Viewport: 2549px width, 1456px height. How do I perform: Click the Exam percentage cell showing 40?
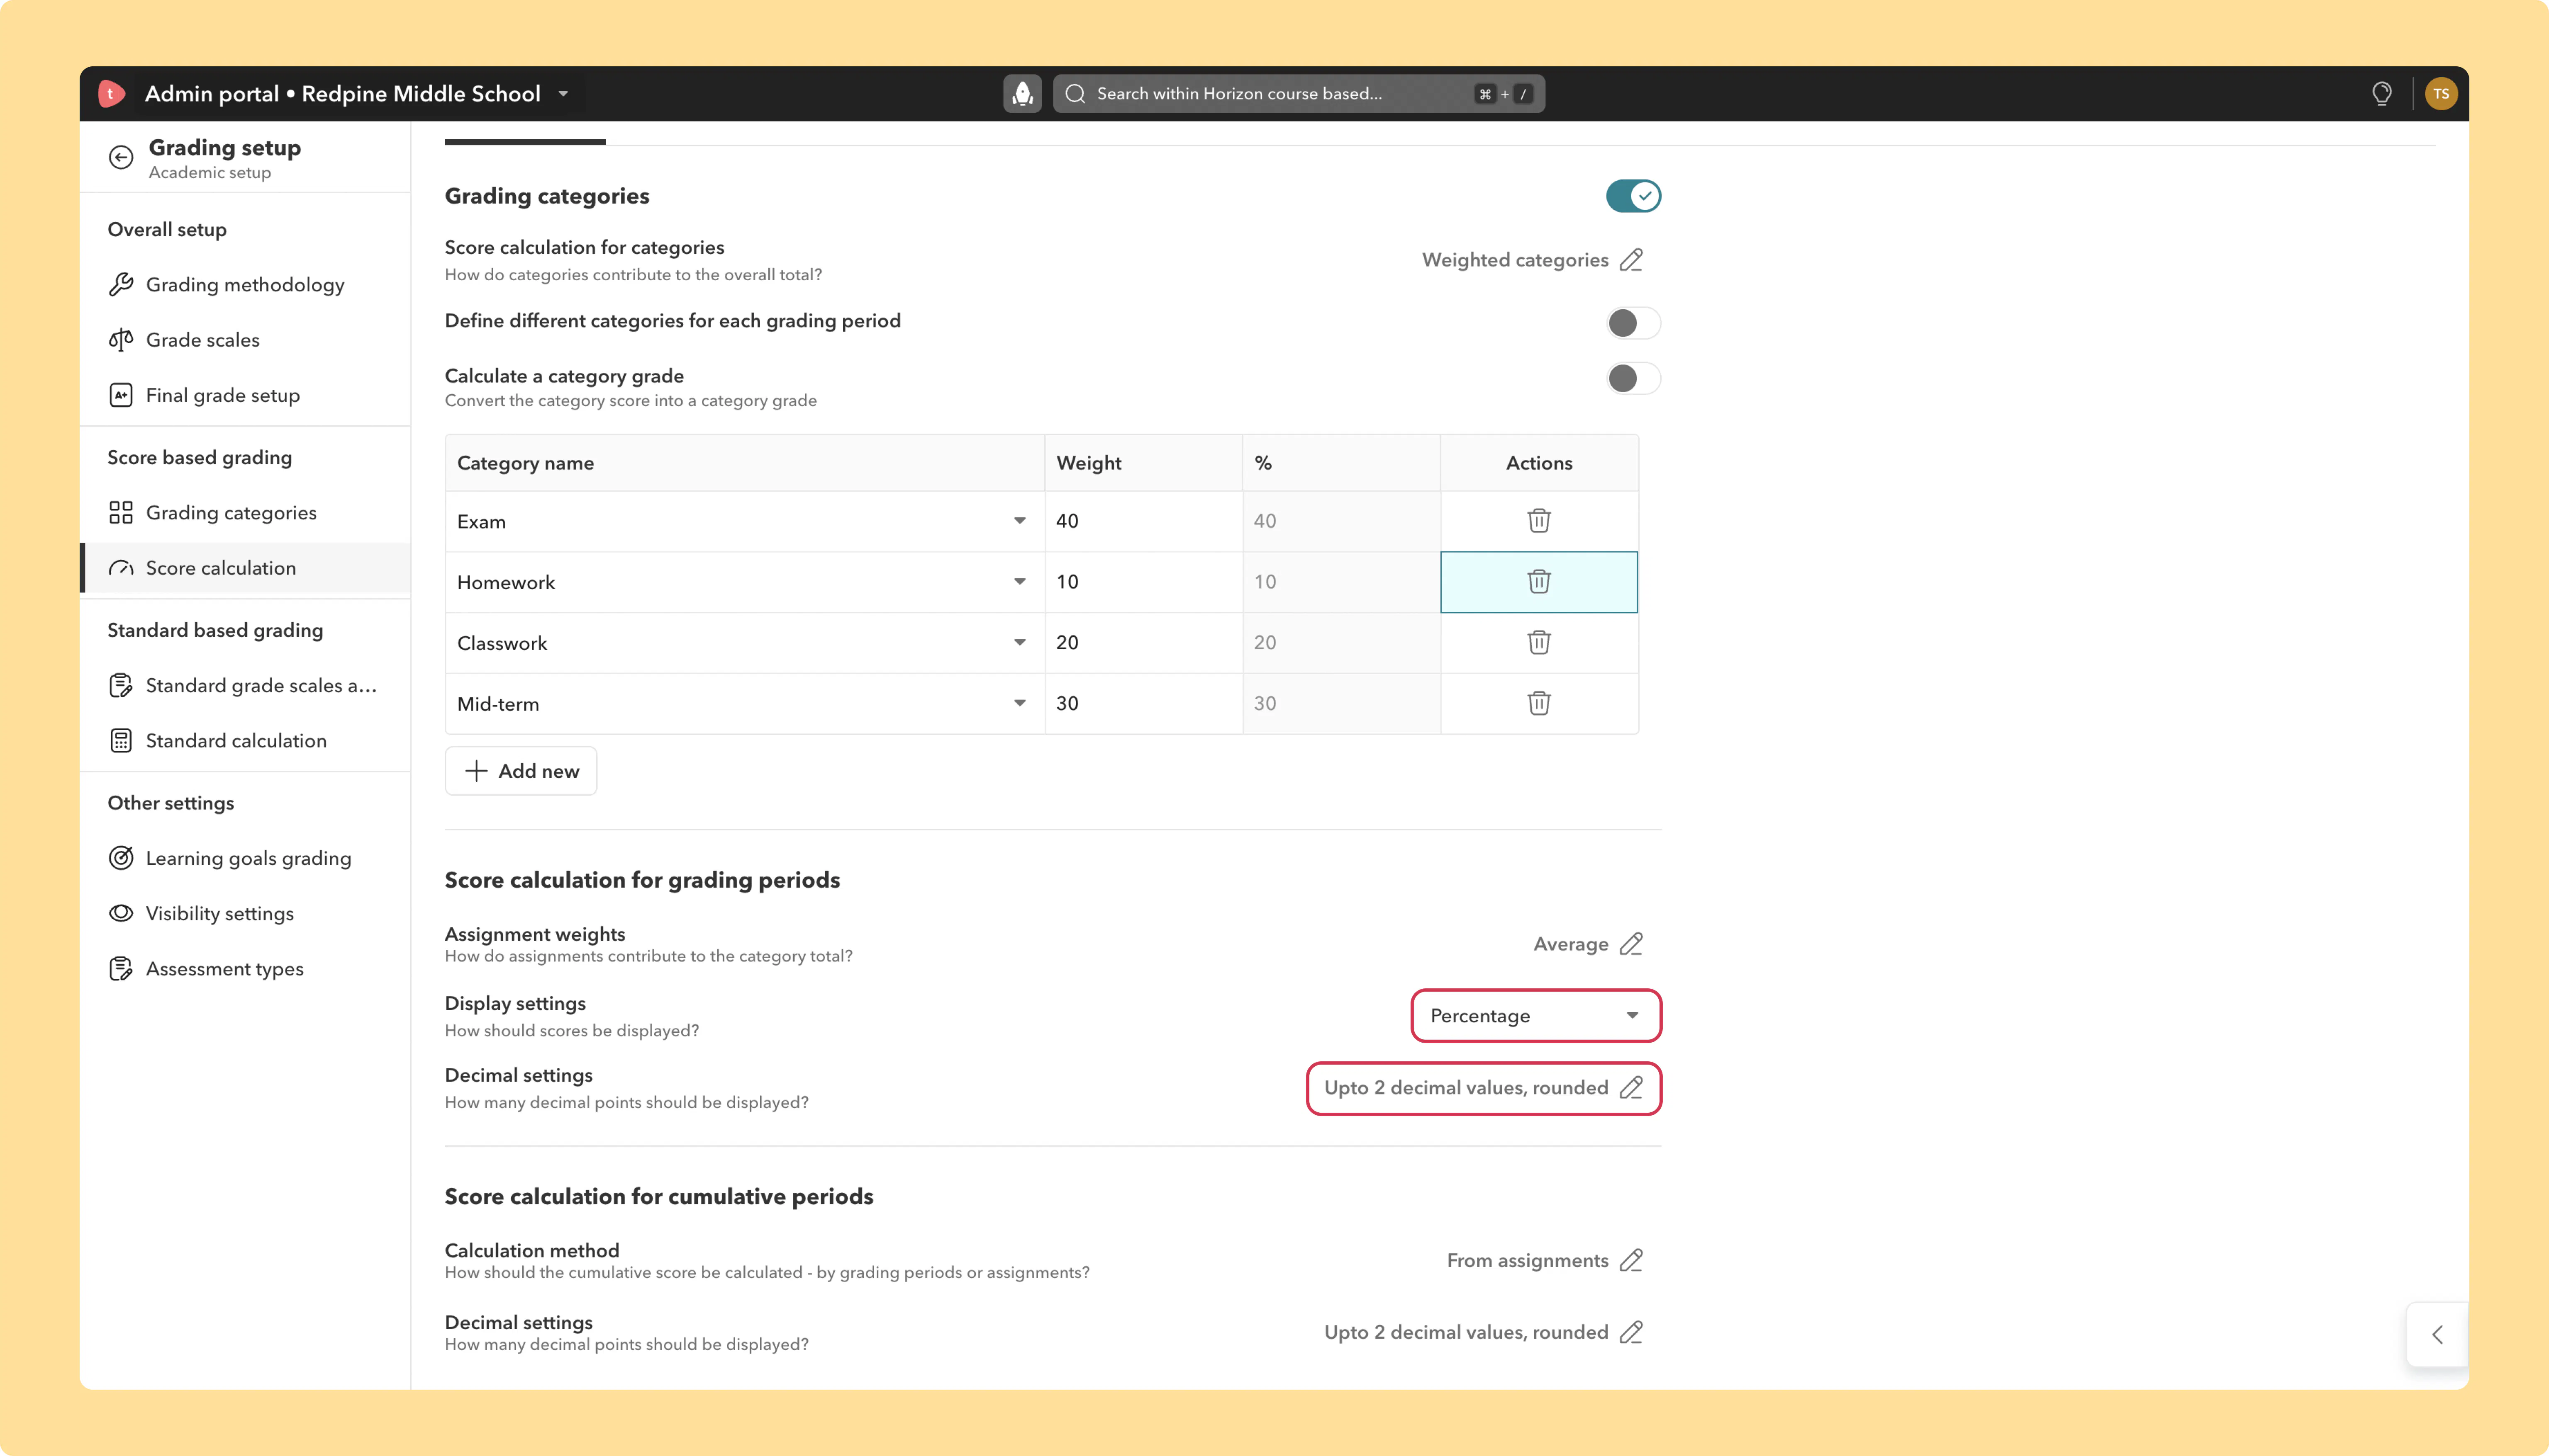coord(1342,521)
